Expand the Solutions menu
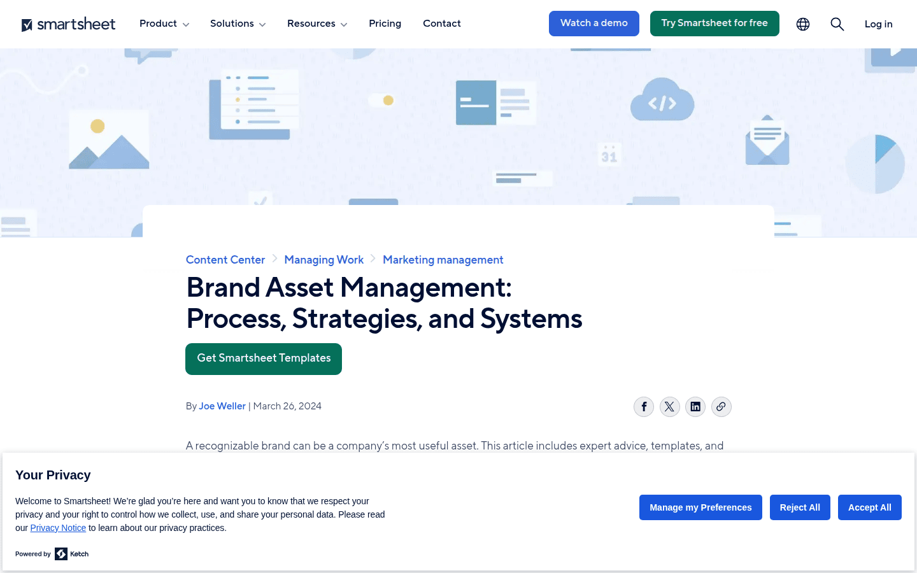Image resolution: width=917 pixels, height=573 pixels. click(238, 24)
